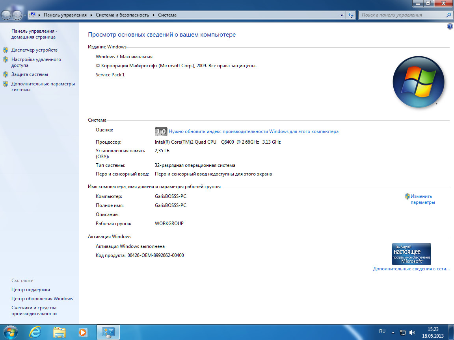Open Дополнительные сведения в сети link
This screenshot has width=454, height=340.
(x=411, y=269)
